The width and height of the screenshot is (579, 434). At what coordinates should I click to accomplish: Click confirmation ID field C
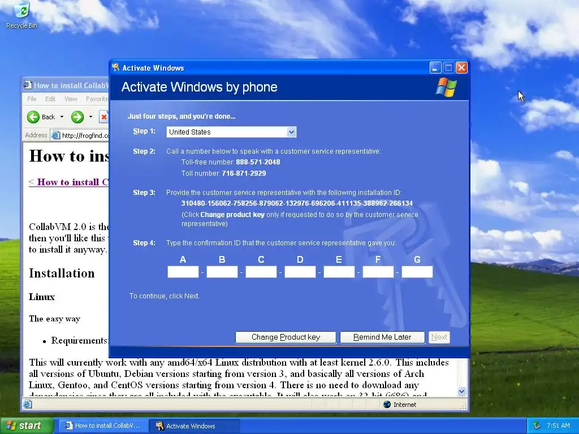(261, 272)
